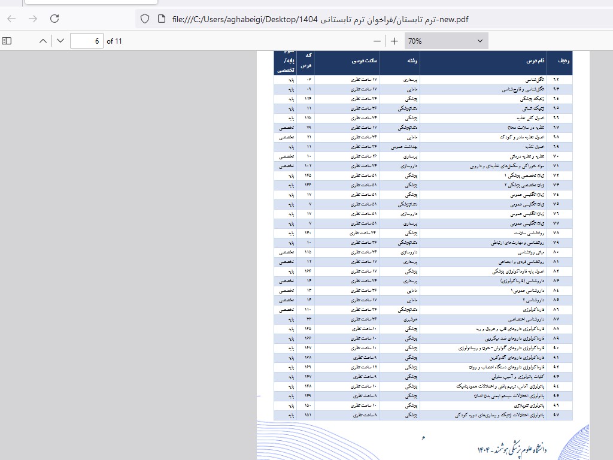Select course name 'روانشناسی سلامت'
The height and width of the screenshot is (460, 613).
click(x=529, y=233)
